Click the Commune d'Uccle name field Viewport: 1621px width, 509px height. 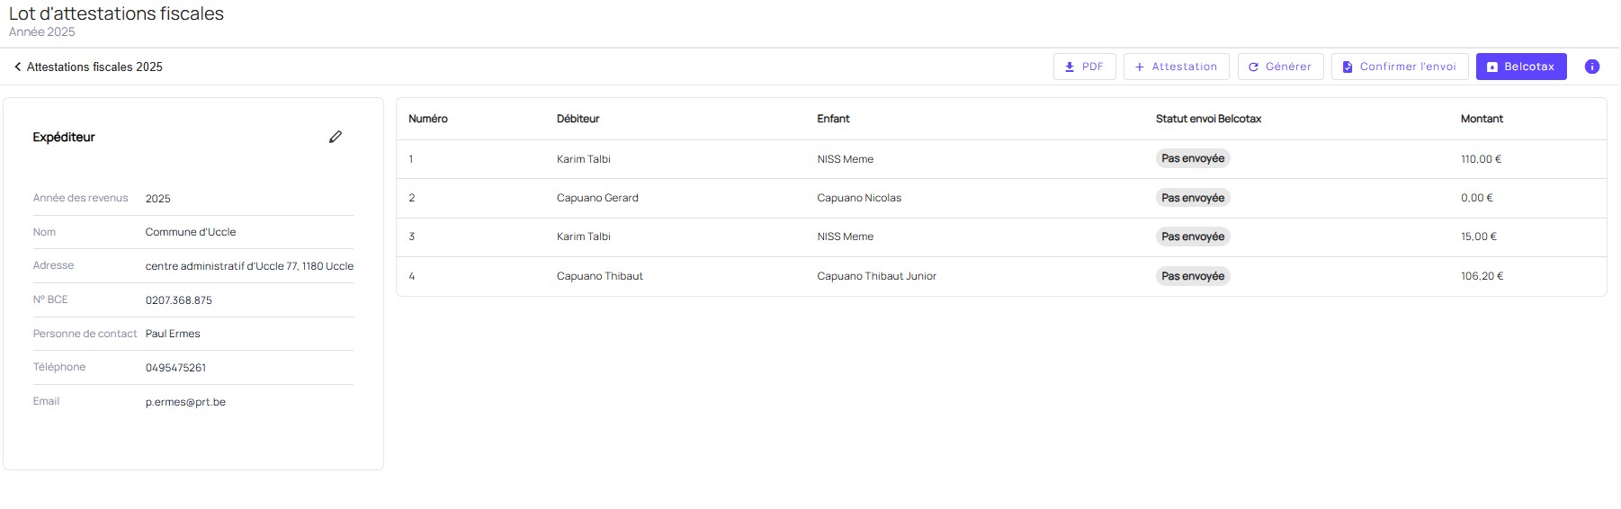[x=191, y=232]
